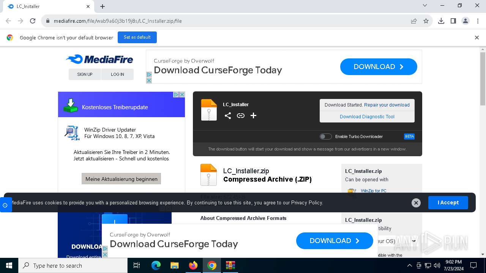
Task: Select the LC_Installer browser tab
Action: 48,6
